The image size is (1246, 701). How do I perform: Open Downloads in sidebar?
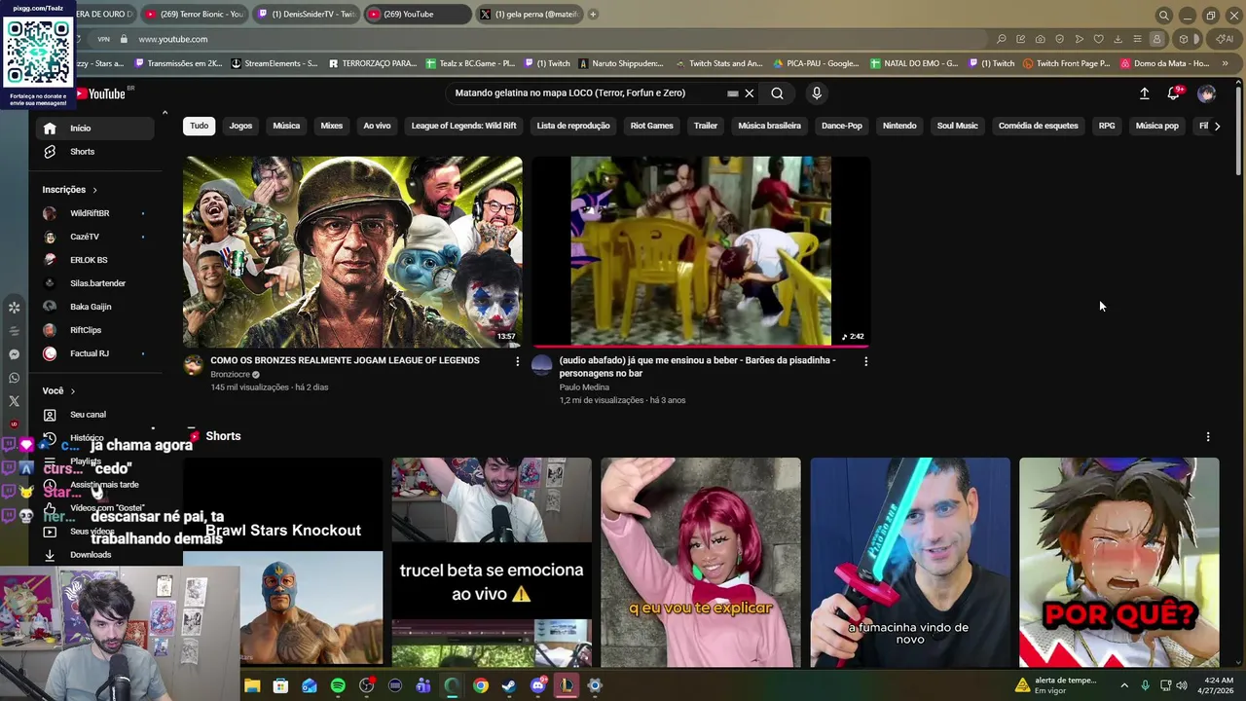coord(95,555)
